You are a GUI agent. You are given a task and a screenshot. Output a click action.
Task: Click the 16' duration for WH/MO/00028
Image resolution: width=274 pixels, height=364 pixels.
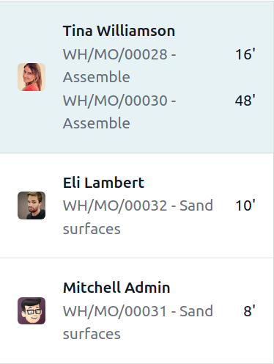click(x=245, y=54)
